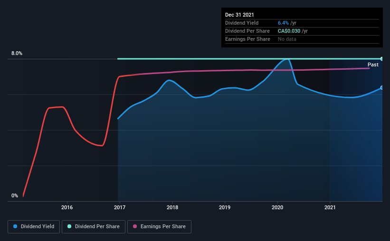Click the Past label on chart
390x241 pixels.
pos(373,65)
